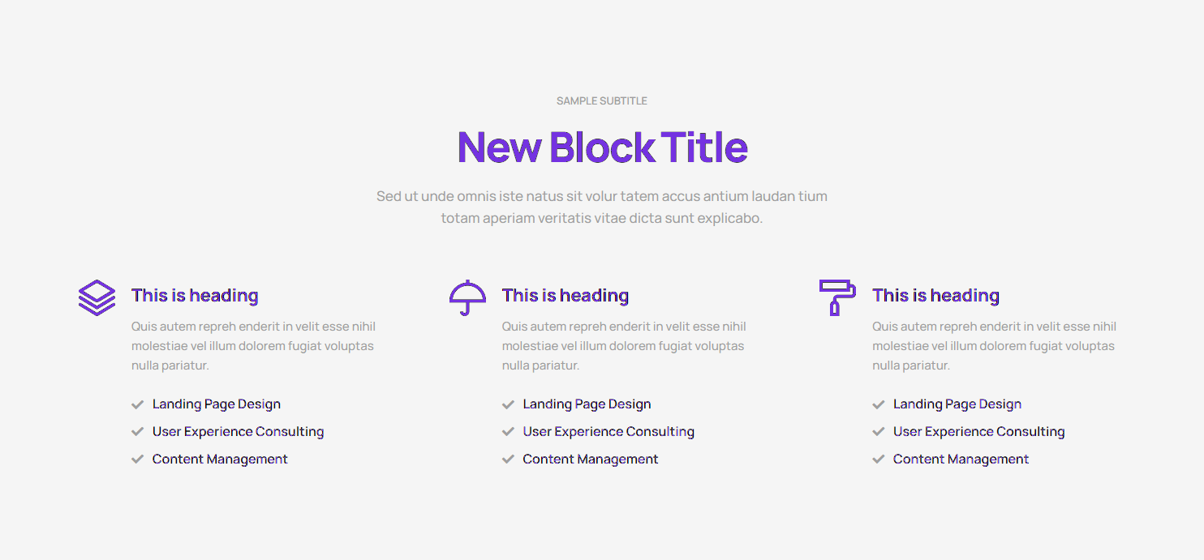This screenshot has height=560, width=1204.
Task: Click the stacked layers icon
Action: (97, 297)
